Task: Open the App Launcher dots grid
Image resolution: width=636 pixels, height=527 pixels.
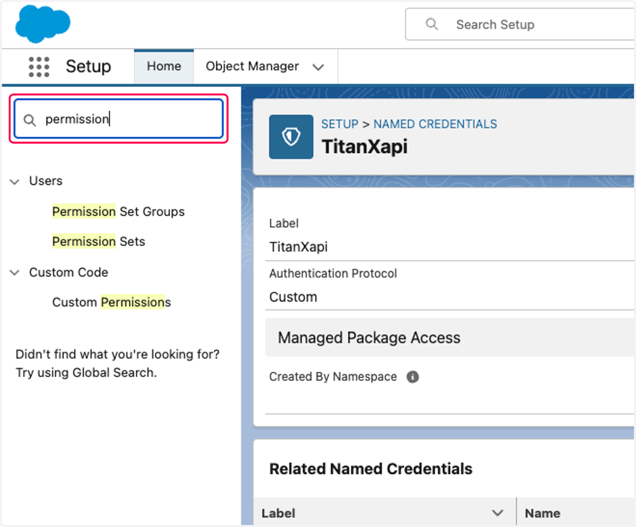Action: pyautogui.click(x=39, y=67)
